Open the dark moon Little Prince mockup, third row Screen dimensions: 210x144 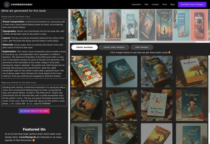[87, 133]
